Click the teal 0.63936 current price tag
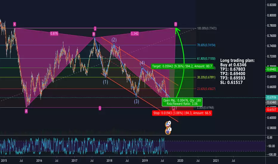 pyautogui.click(x=272, y=97)
